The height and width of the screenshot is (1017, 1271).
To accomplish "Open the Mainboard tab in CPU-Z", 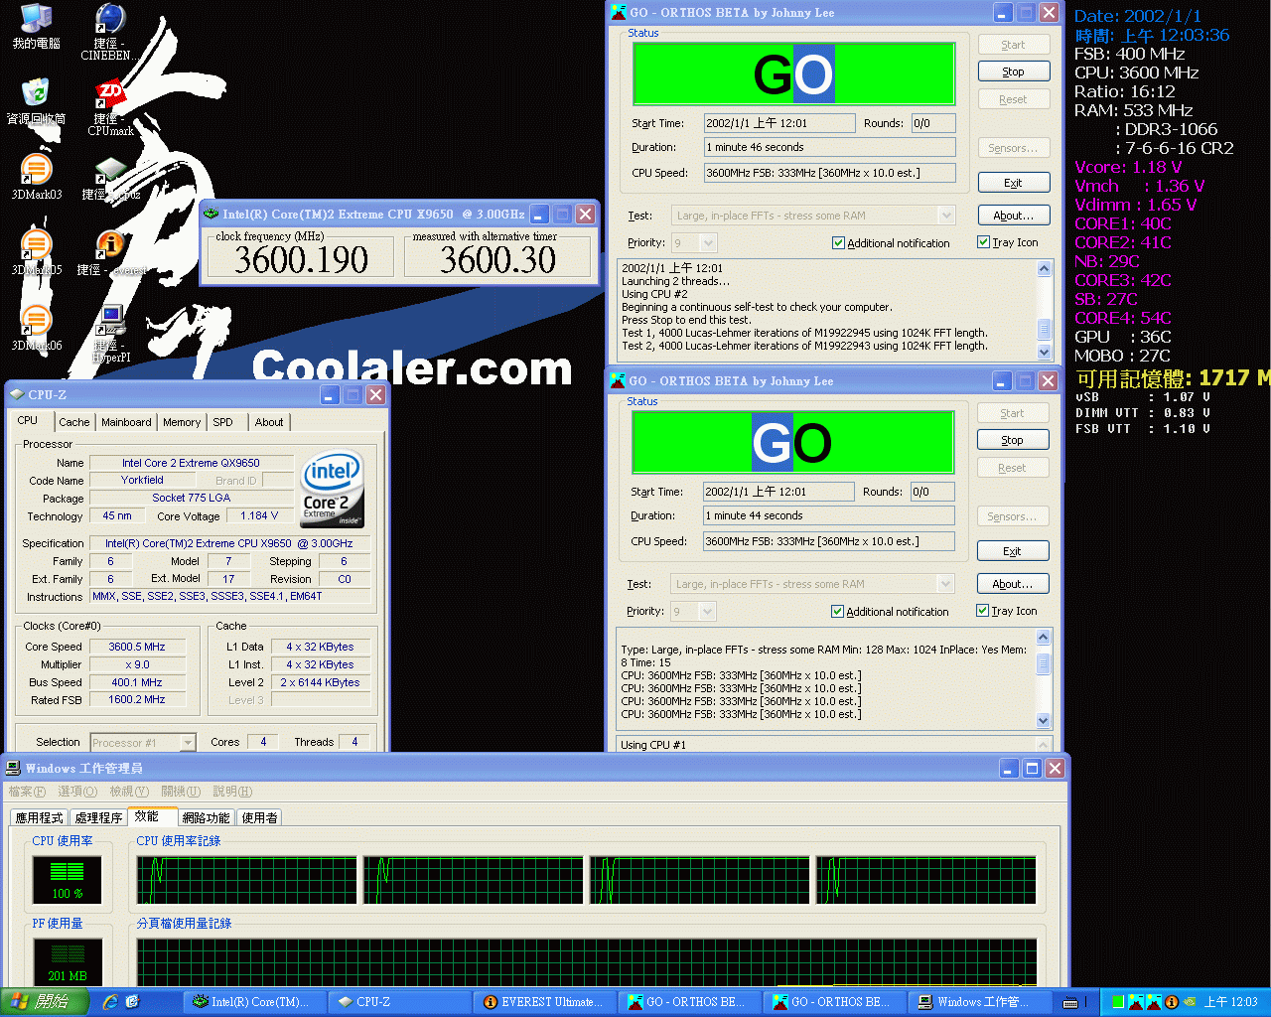I will pos(126,422).
